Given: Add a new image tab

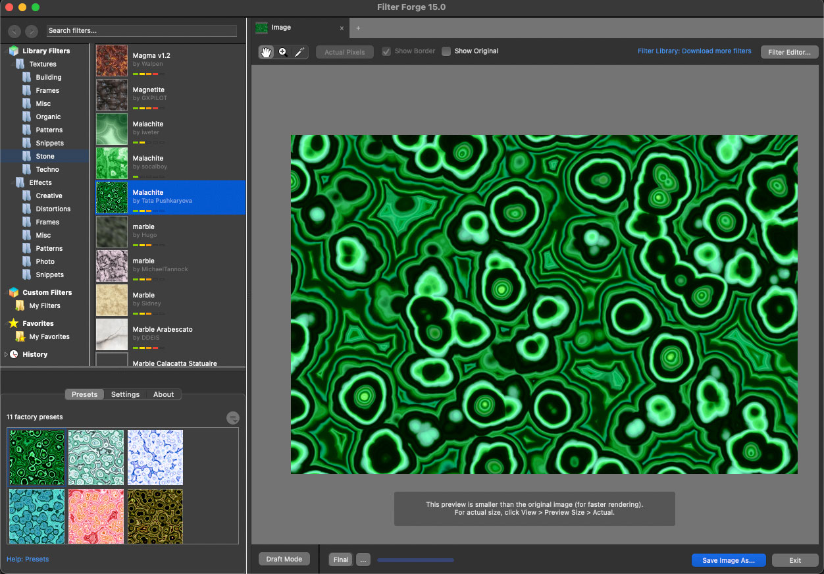Looking at the screenshot, I should [358, 28].
